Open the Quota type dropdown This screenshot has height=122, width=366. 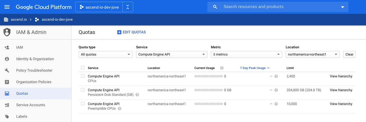(105, 54)
